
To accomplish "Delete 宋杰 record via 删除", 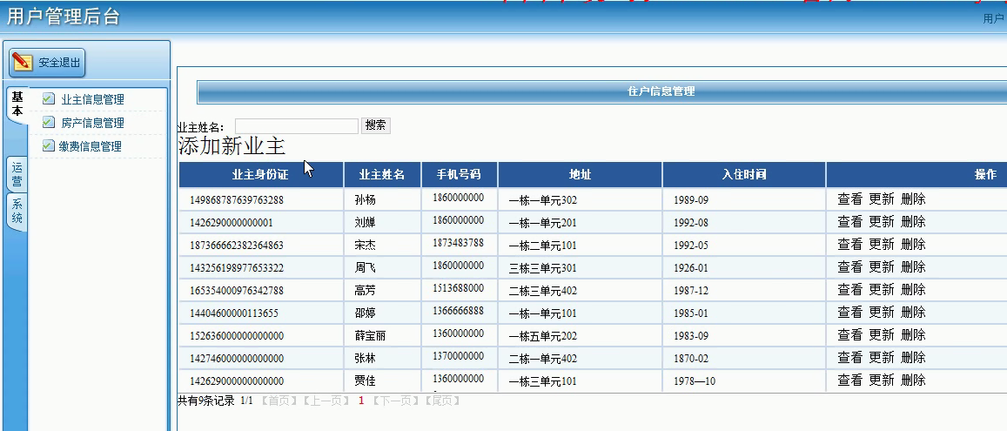I will 913,244.
